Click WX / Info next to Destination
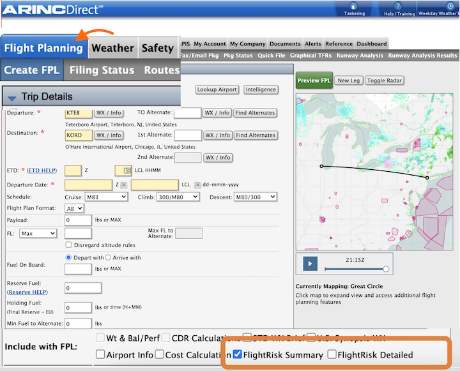460x371 pixels. [109, 135]
